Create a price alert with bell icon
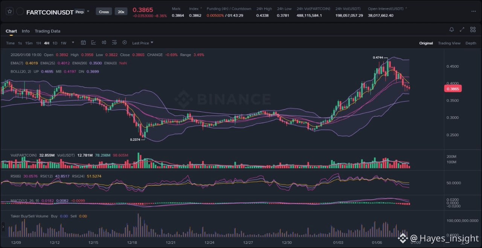 (x=451, y=29)
